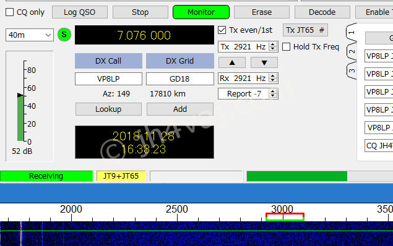
Task: Toggle the CQ only checkbox
Action: point(9,12)
